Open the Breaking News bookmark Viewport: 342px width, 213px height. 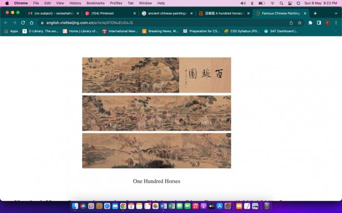pos(160,31)
